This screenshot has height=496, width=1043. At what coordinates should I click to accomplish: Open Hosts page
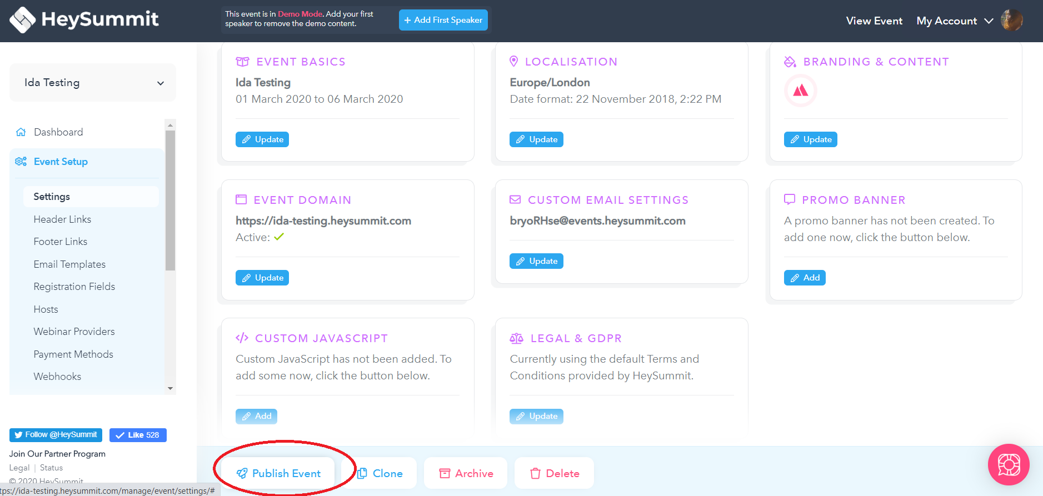click(46, 309)
